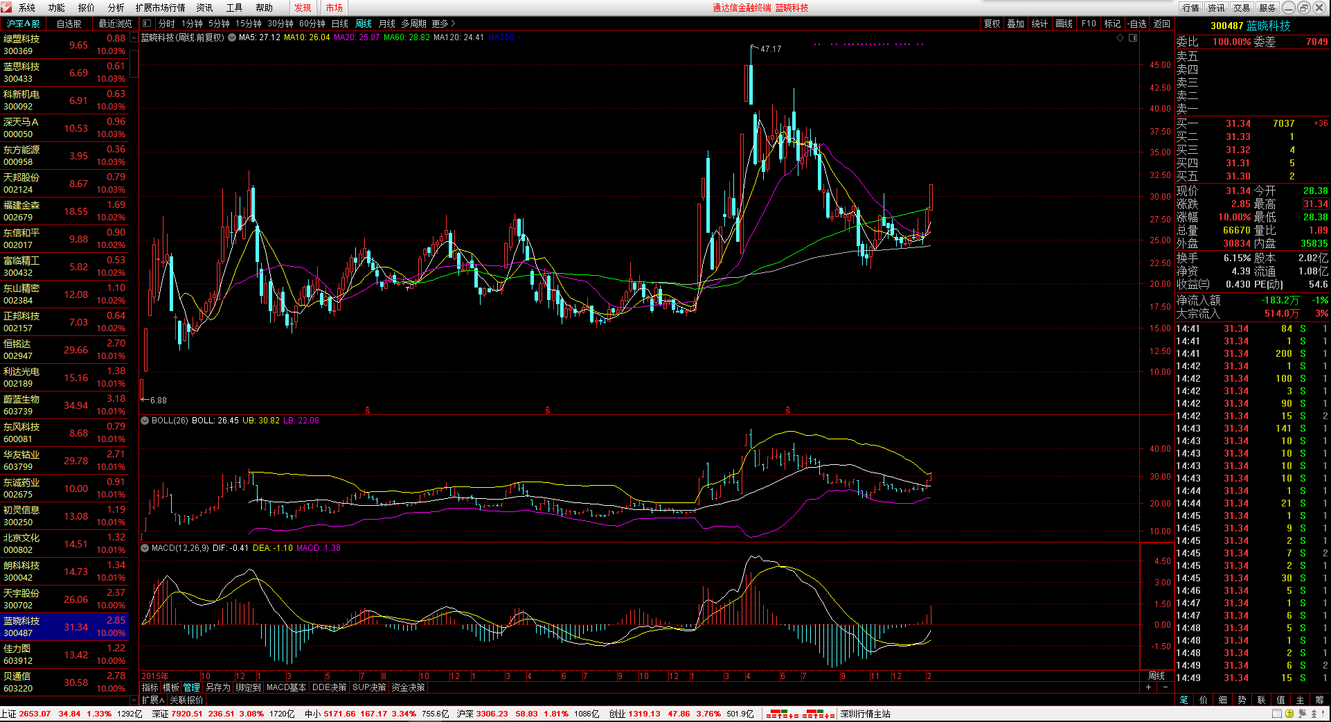This screenshot has height=722, width=1331.
Task: Click the chart layout icon left of 分时
Action: 147,24
